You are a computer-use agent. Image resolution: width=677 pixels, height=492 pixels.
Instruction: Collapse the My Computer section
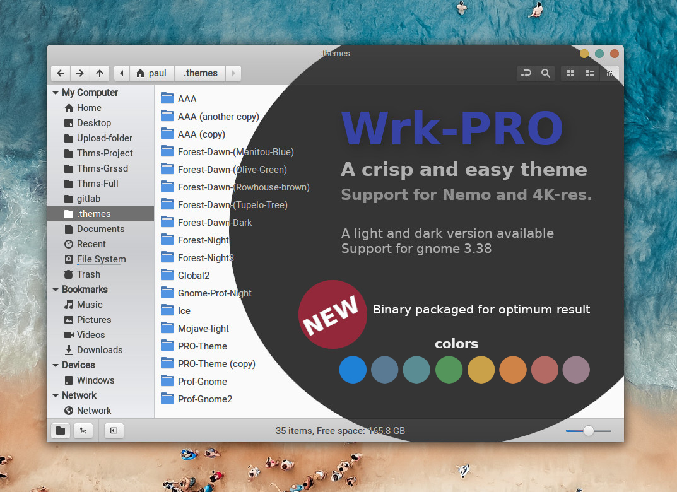click(x=56, y=93)
